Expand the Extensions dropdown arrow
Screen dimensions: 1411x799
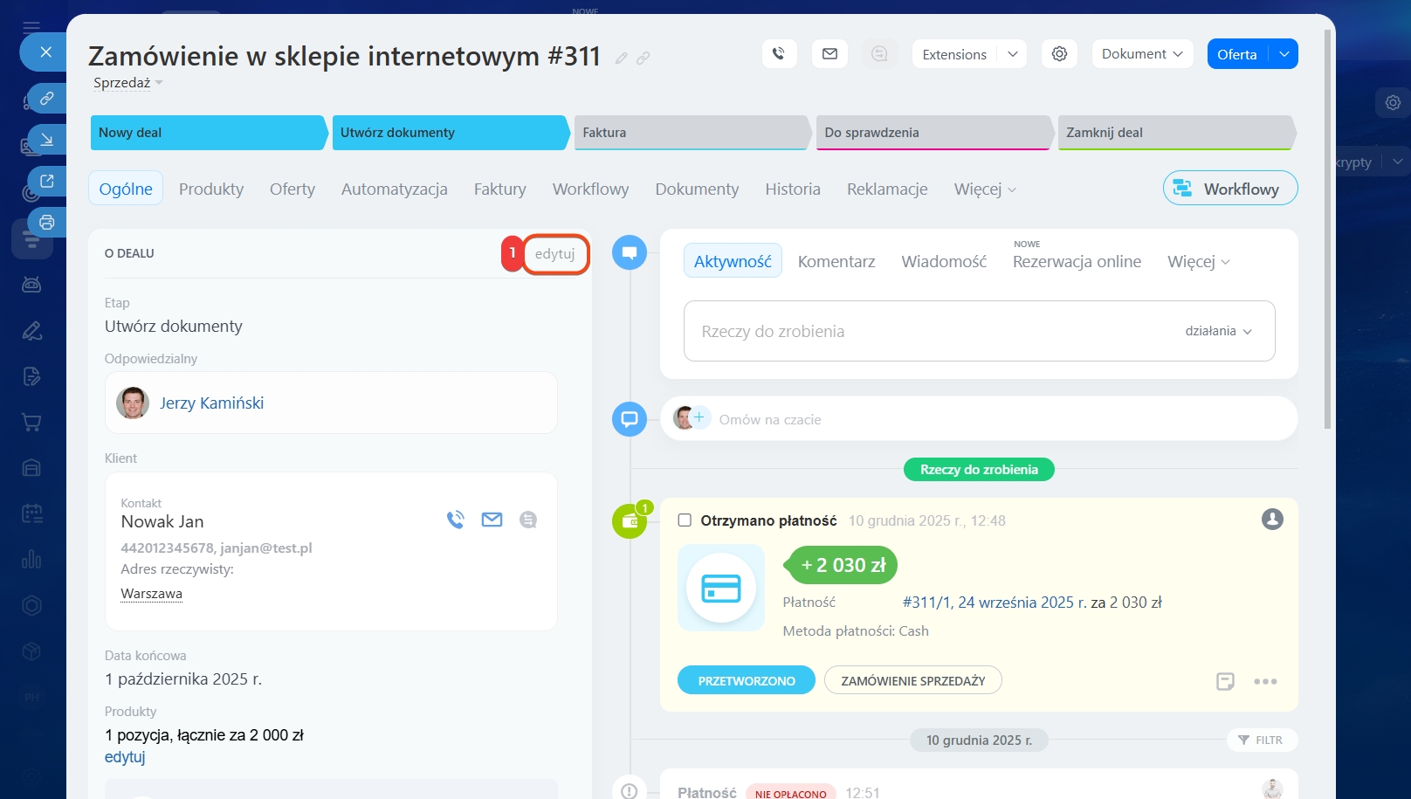(1013, 54)
